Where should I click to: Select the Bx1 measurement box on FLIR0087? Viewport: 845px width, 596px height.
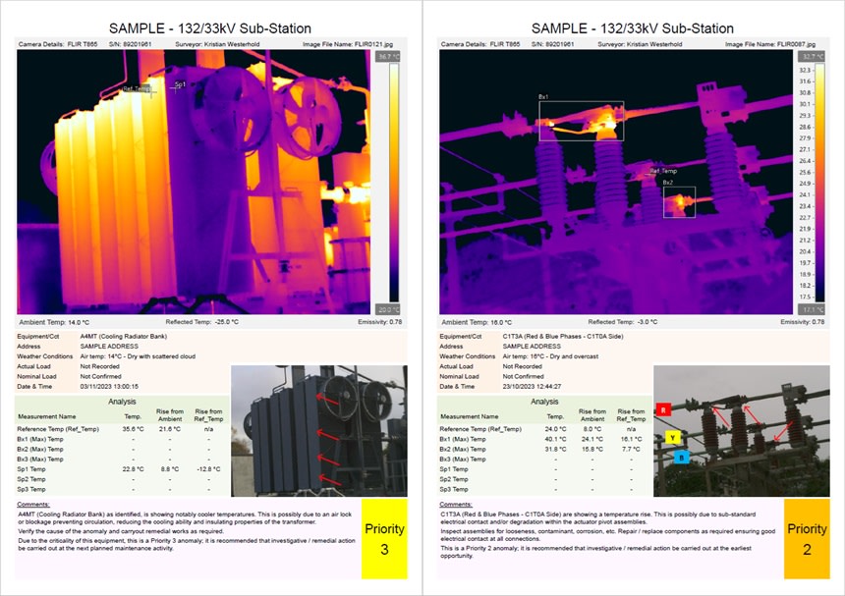coord(582,120)
